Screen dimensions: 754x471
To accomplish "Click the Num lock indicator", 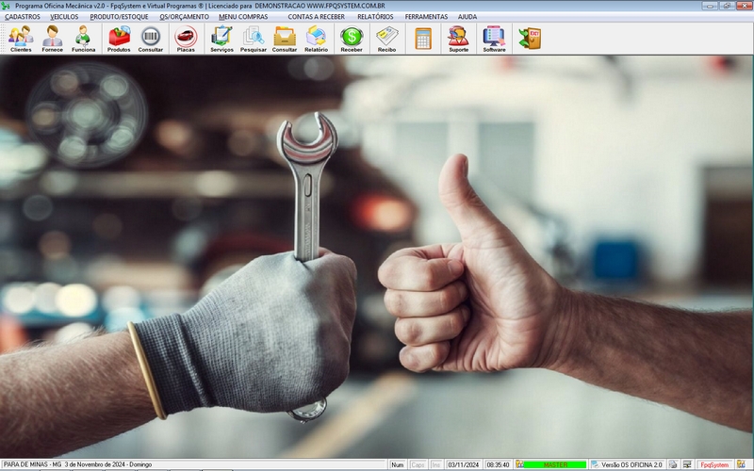I will tap(397, 464).
